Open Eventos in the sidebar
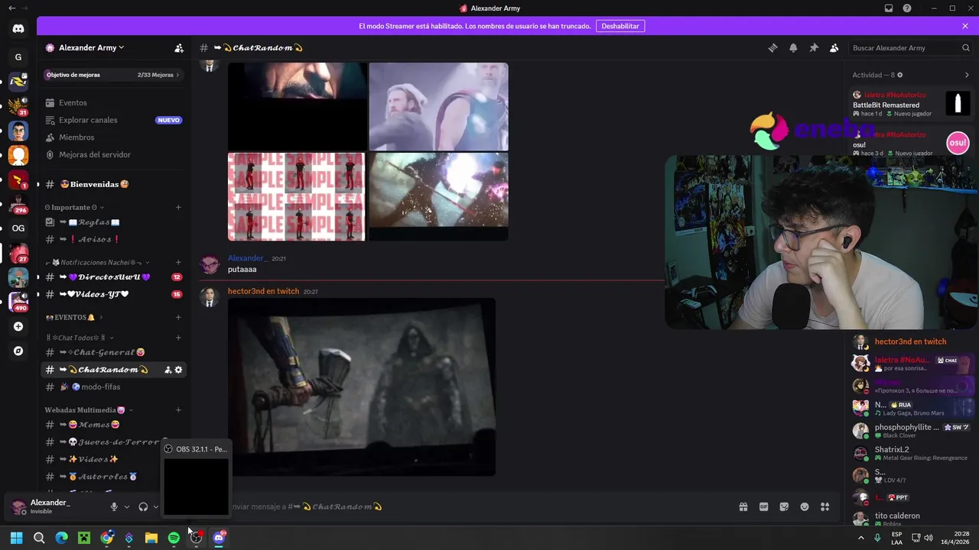Viewport: 979px width, 550px height. (113, 102)
